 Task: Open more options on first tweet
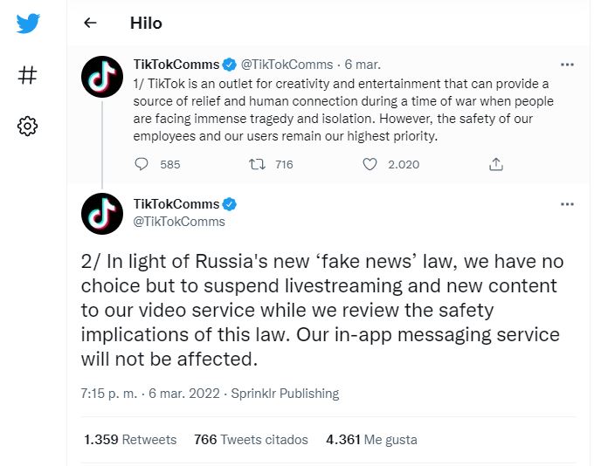(x=567, y=65)
